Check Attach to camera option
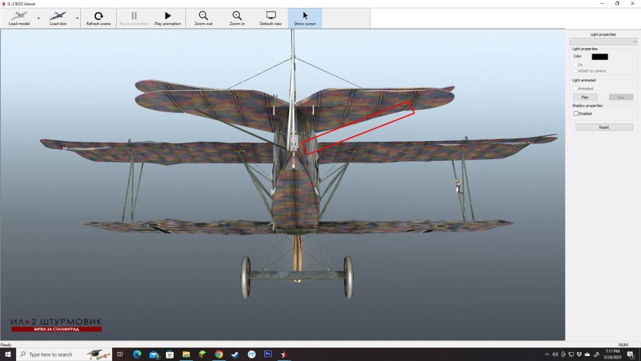The width and height of the screenshot is (641, 361). [x=576, y=71]
